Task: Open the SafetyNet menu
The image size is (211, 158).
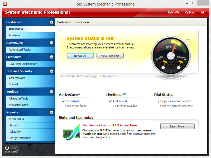Action: click(x=174, y=12)
